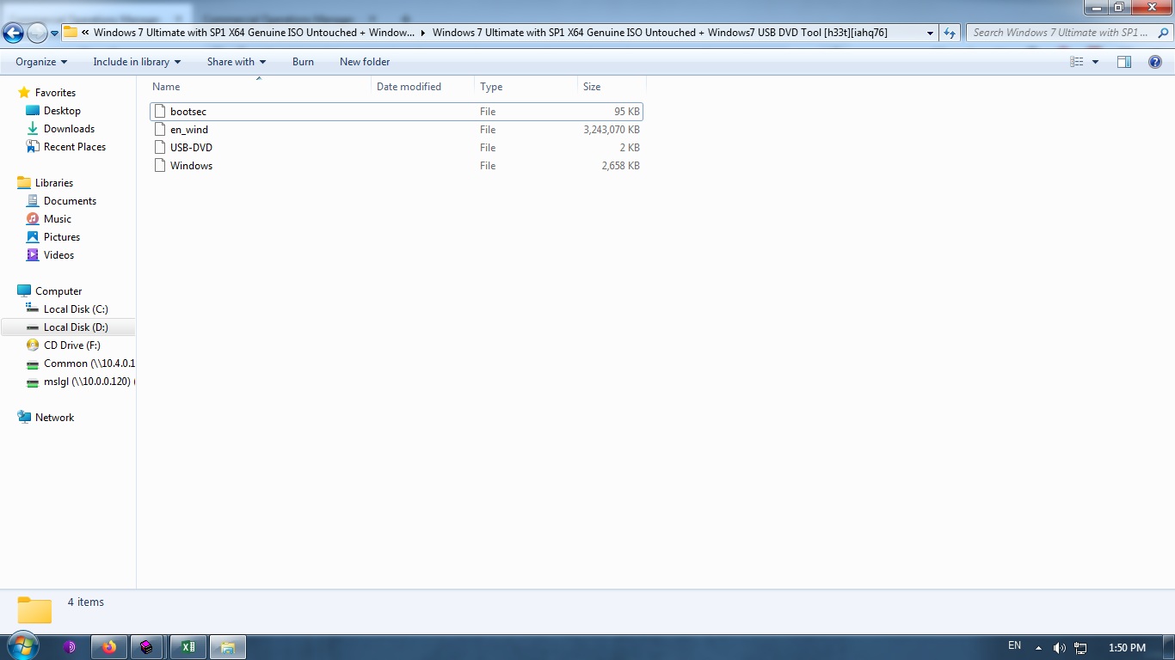Click the 2,658 KB size cell
Screen dimensions: 1175x660
(x=621, y=166)
